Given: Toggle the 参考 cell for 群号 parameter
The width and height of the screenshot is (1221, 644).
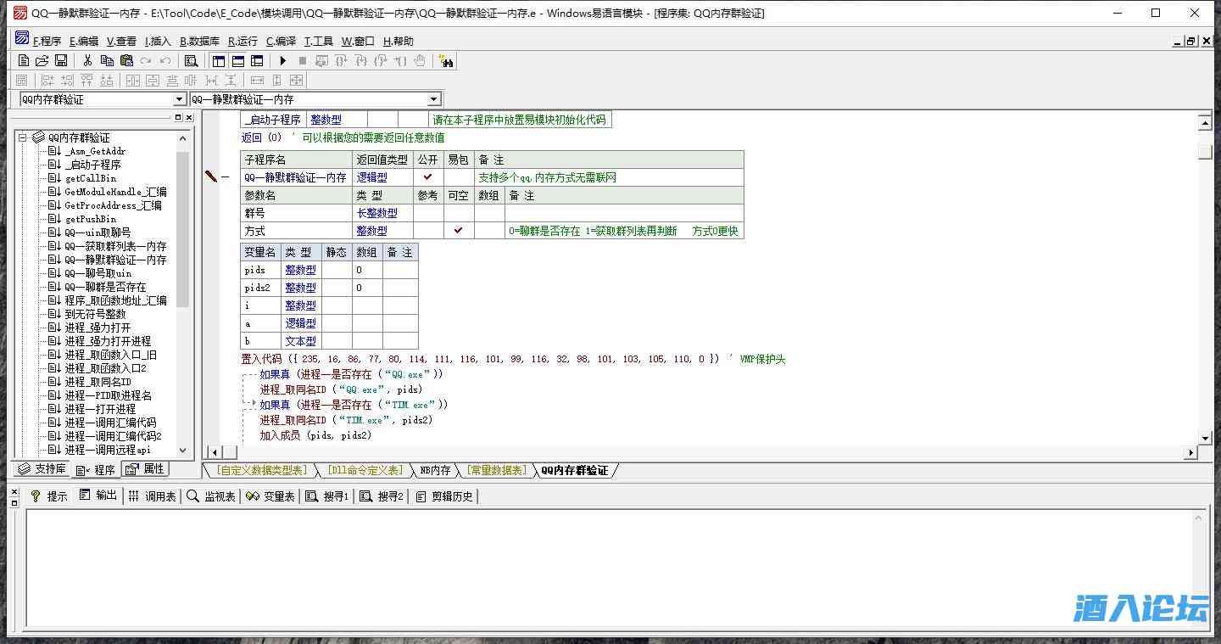Looking at the screenshot, I should [x=428, y=213].
